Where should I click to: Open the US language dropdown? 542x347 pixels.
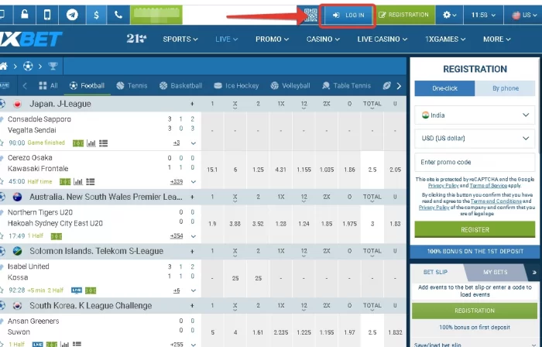(523, 15)
